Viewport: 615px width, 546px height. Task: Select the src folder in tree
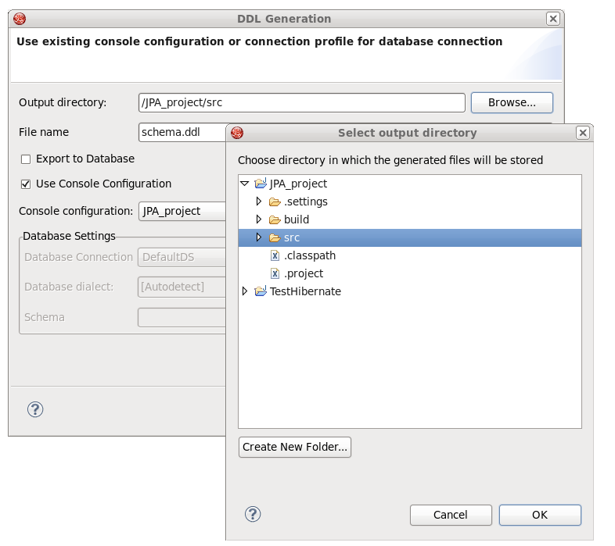(x=292, y=238)
